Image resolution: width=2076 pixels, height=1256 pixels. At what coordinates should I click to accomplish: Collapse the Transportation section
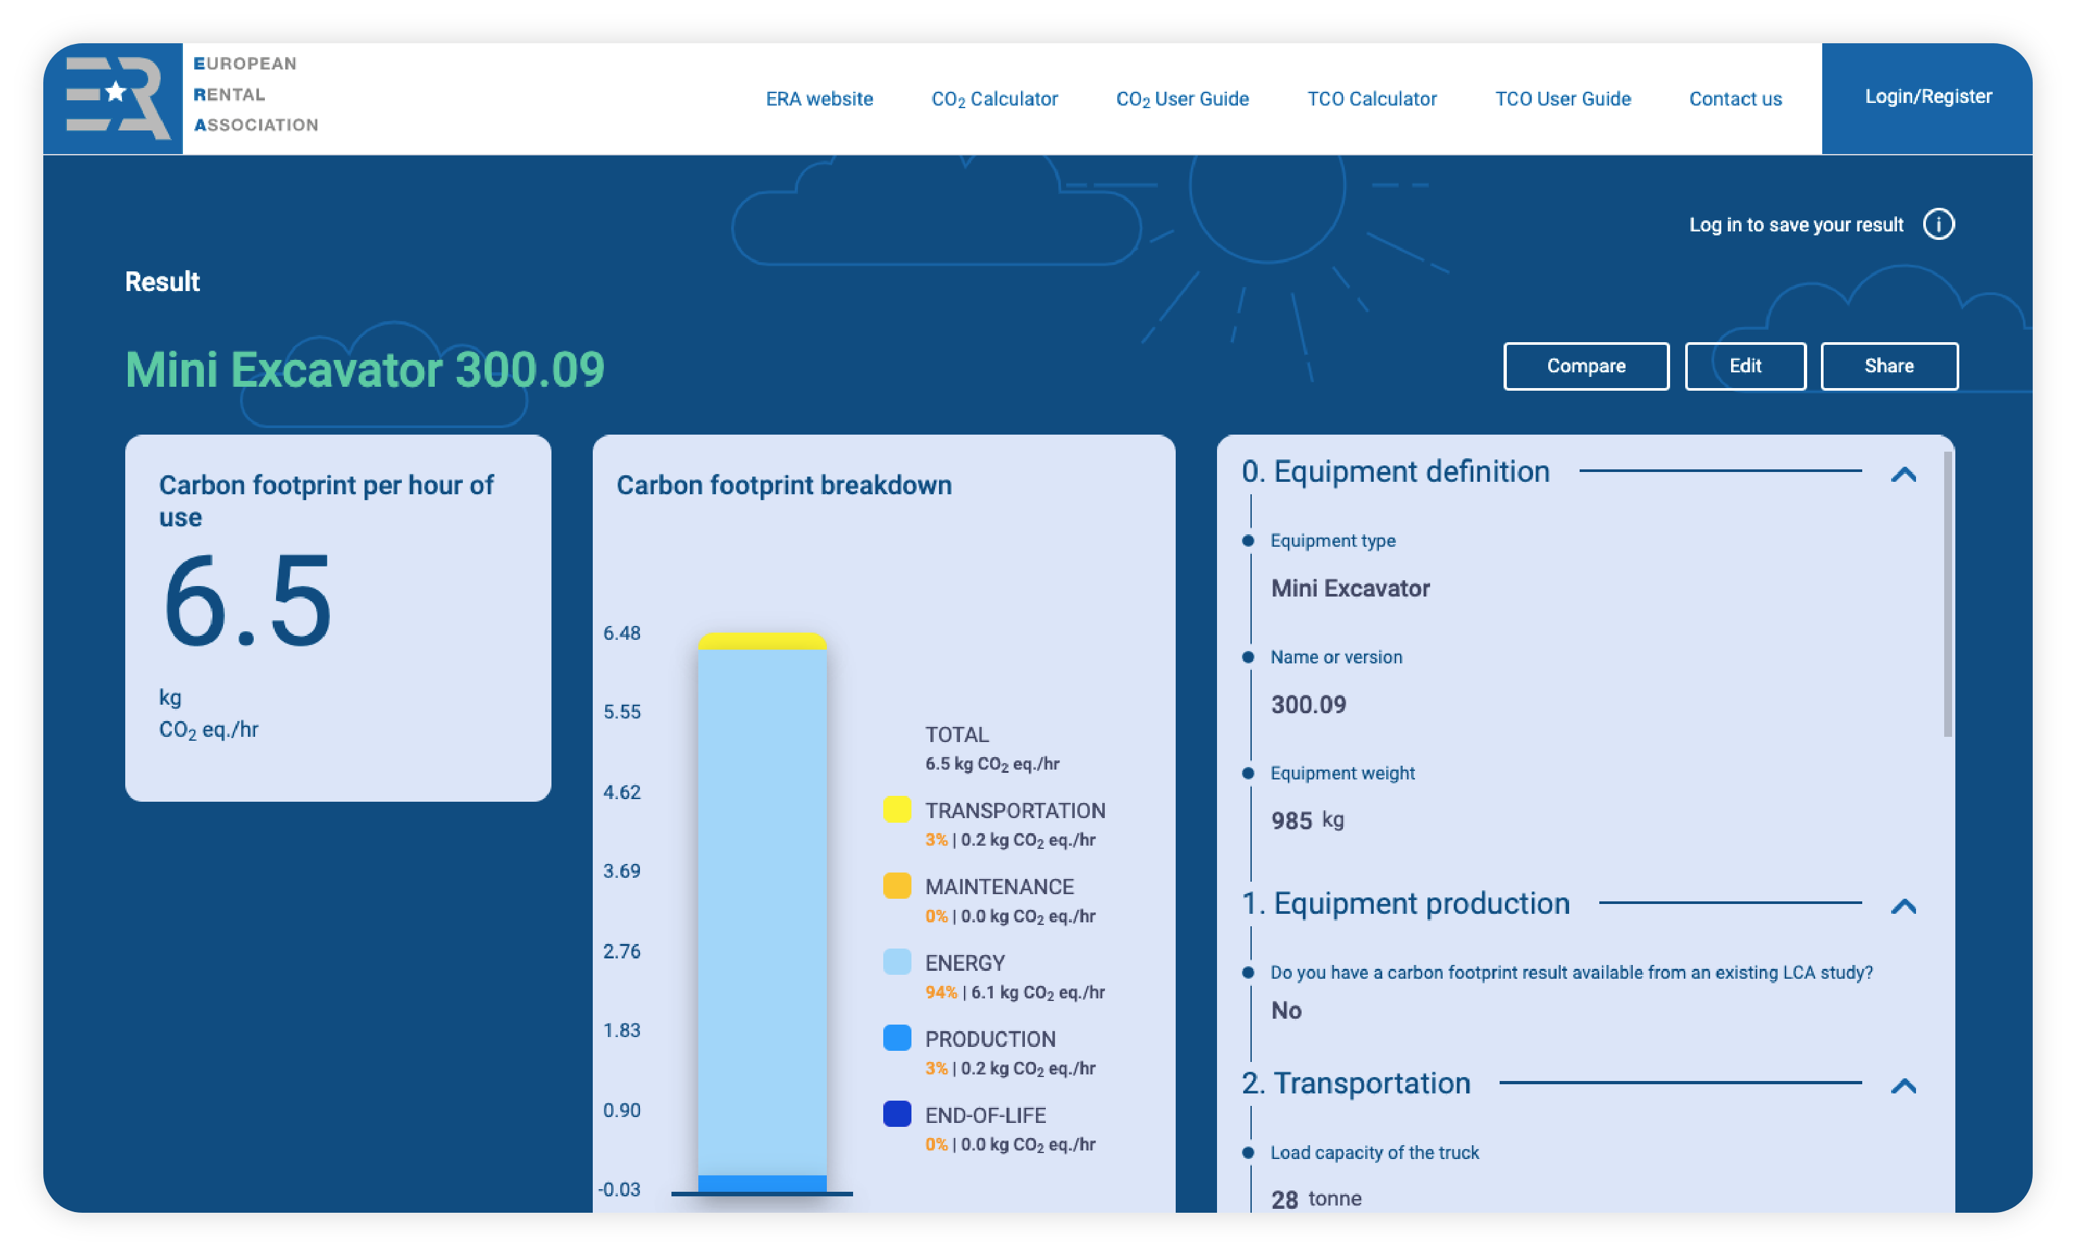[1904, 1087]
